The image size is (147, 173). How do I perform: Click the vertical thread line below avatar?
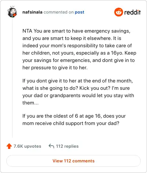(12, 78)
